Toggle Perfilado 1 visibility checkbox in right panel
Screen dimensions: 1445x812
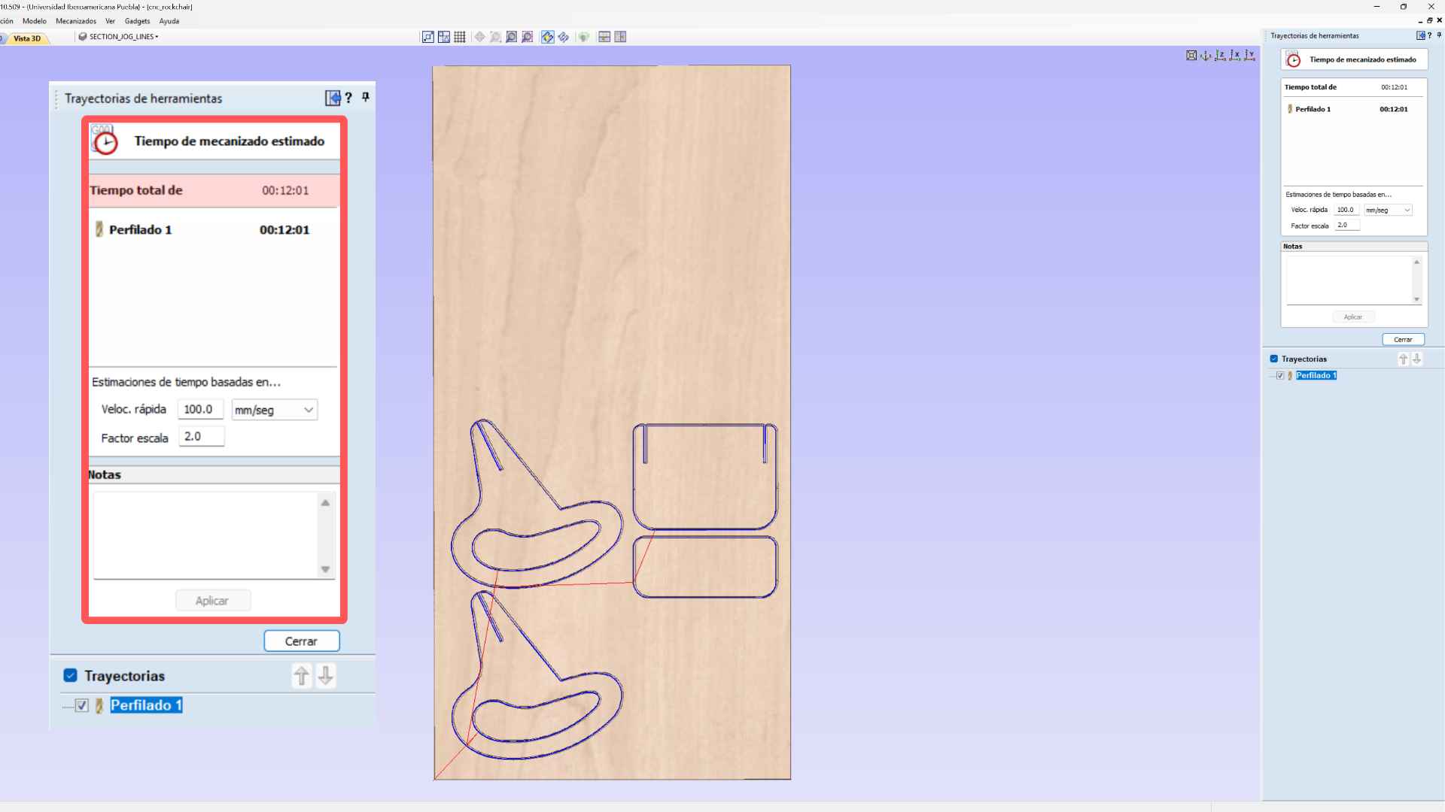[1280, 375]
